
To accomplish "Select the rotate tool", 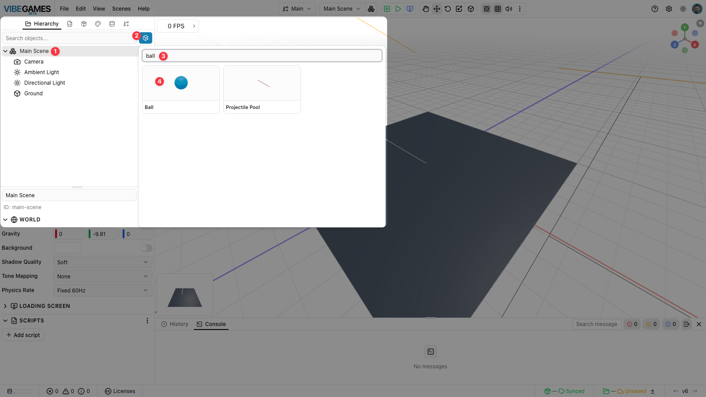I will click(448, 9).
